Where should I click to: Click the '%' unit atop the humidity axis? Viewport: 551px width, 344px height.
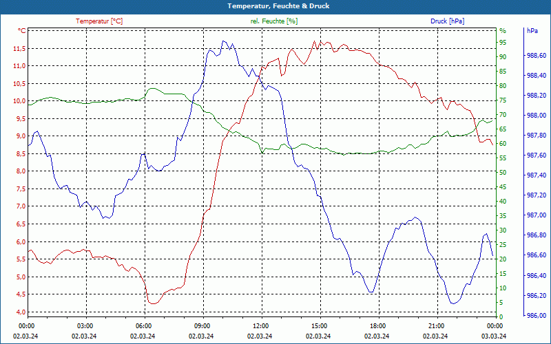(503, 31)
